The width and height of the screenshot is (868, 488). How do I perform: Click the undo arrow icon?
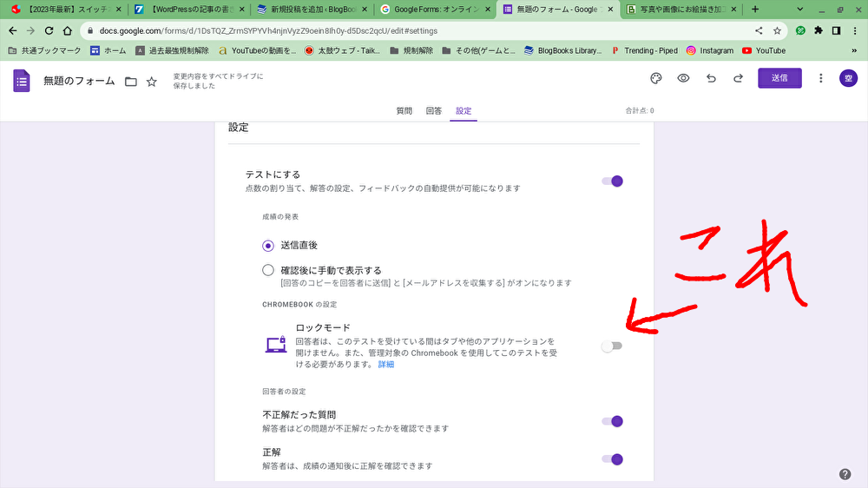pyautogui.click(x=711, y=78)
